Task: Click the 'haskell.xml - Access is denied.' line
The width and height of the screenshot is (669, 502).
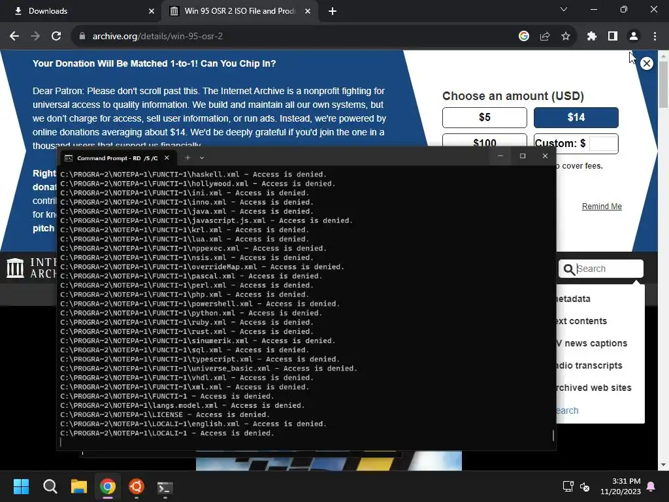Action: tap(193, 174)
